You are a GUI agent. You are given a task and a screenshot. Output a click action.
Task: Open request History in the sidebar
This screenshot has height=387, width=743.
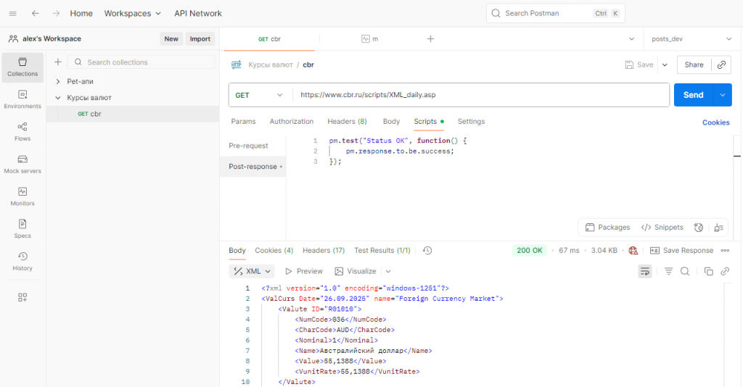pyautogui.click(x=22, y=261)
